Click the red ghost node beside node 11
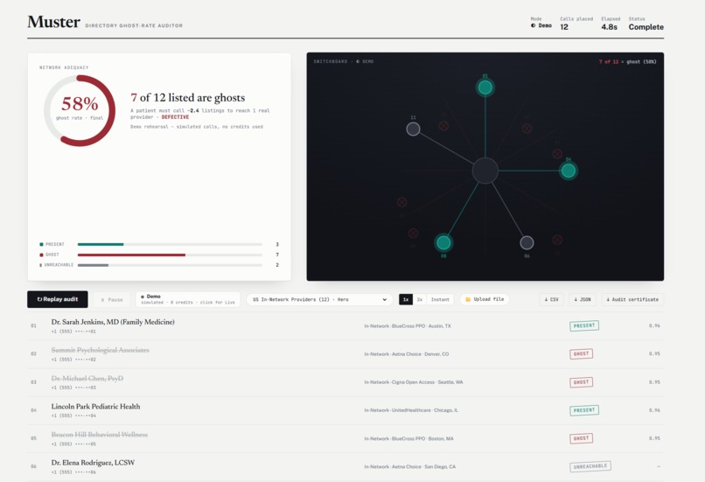 tap(443, 126)
